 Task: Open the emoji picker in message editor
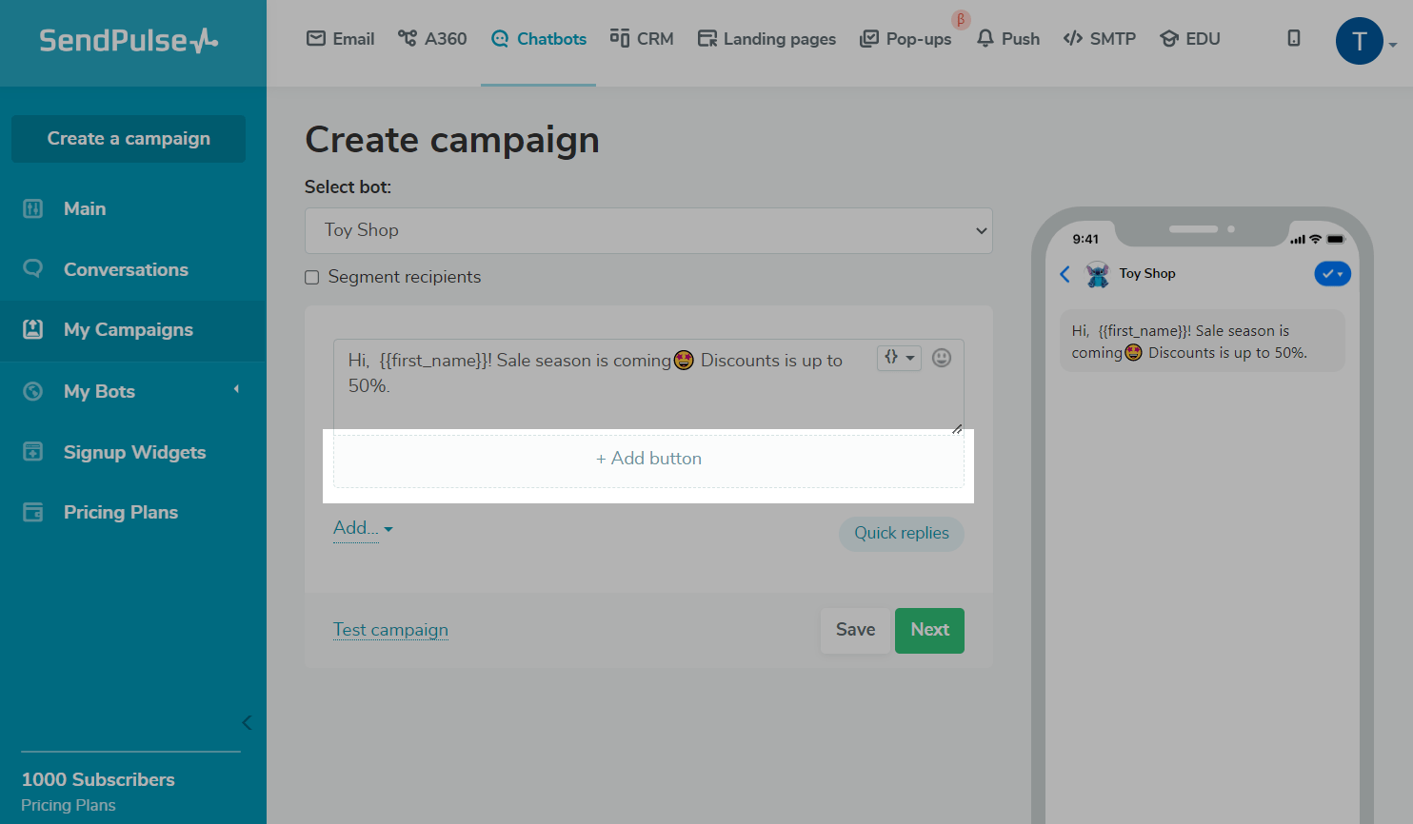[942, 358]
